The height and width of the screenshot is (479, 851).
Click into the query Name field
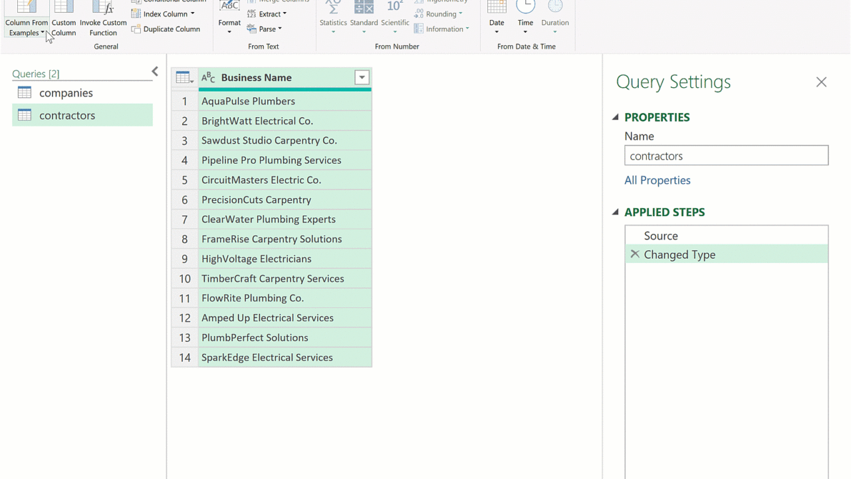[x=726, y=156]
